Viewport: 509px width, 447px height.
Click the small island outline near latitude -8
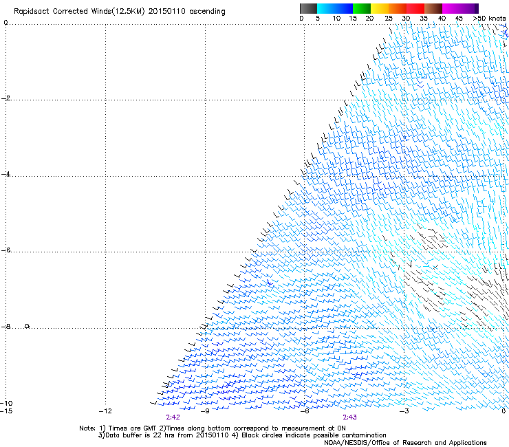28,326
